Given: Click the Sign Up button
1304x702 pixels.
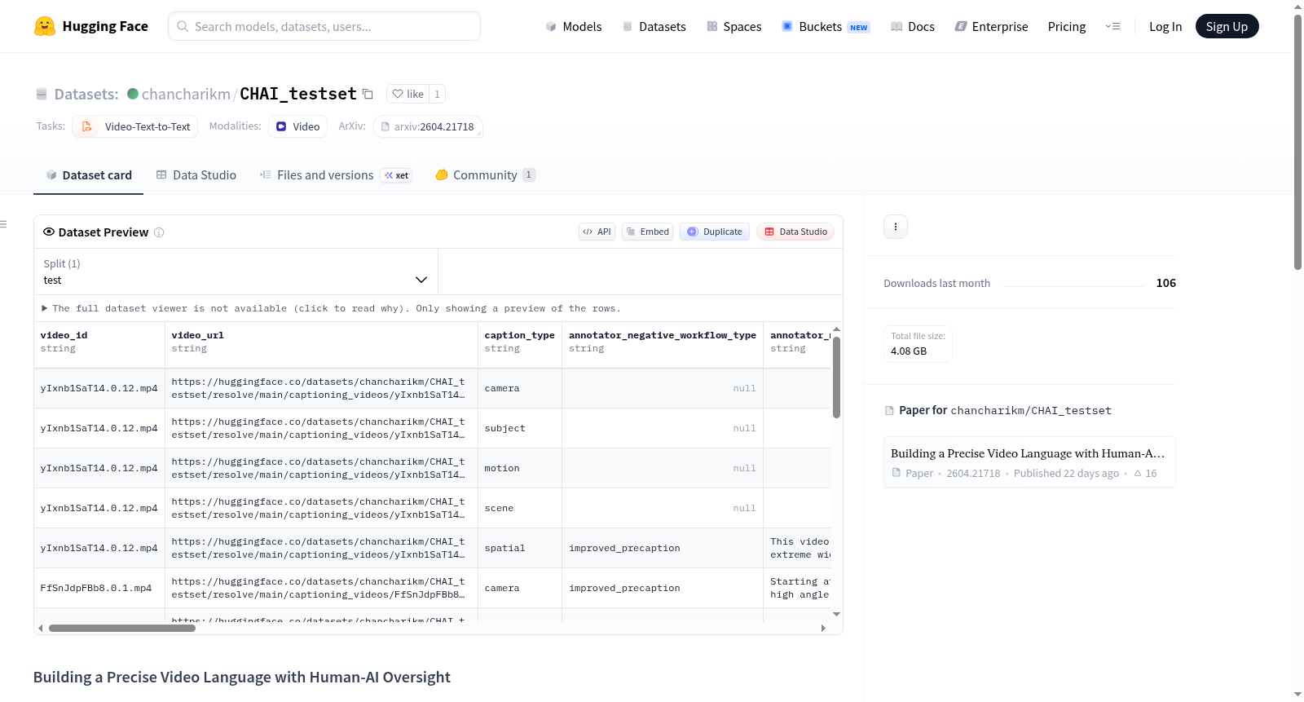Looking at the screenshot, I should [x=1227, y=26].
